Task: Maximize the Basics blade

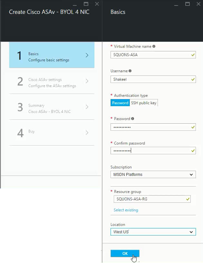Action: [x=188, y=4]
